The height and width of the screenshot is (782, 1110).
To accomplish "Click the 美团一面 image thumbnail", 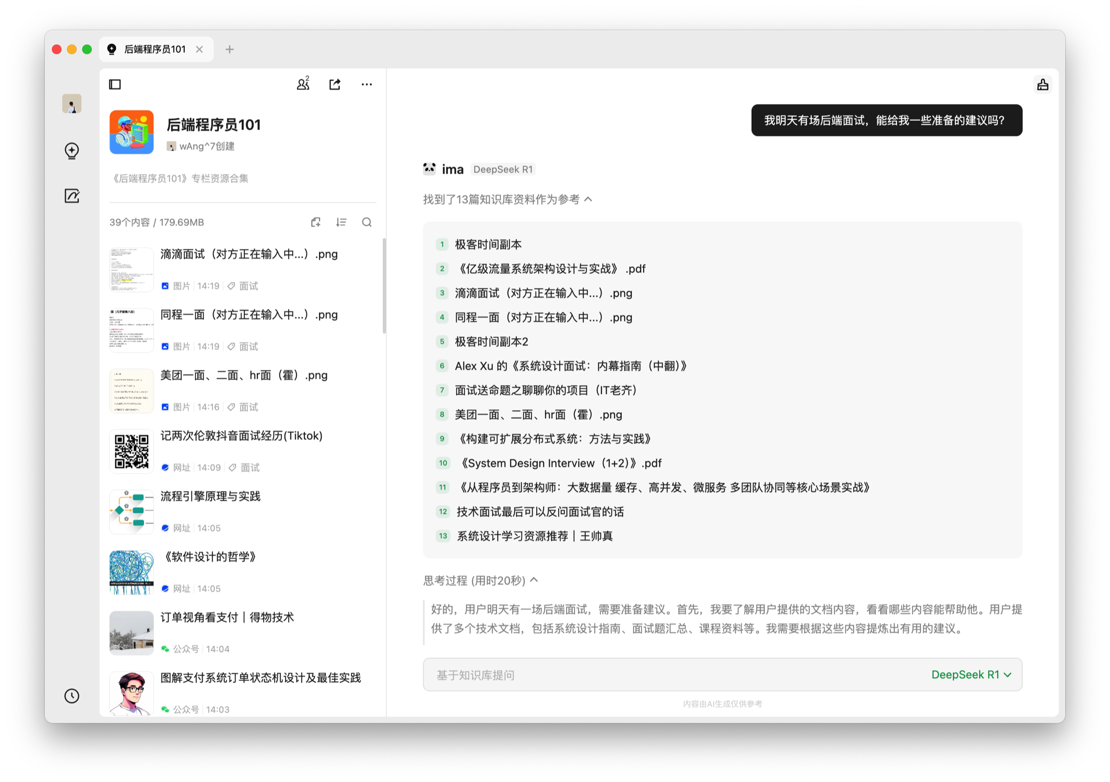I will [x=132, y=390].
